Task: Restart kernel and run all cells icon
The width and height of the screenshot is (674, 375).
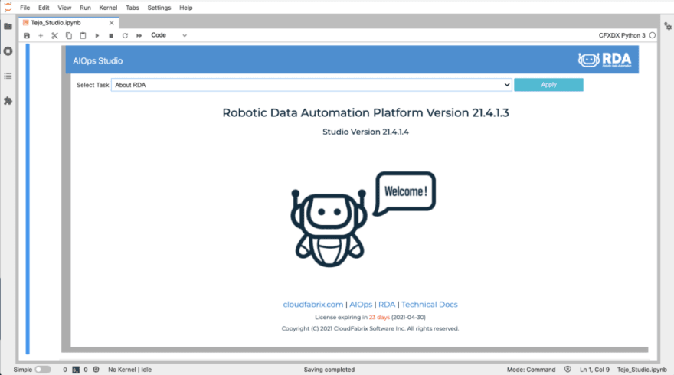Action: [x=139, y=36]
